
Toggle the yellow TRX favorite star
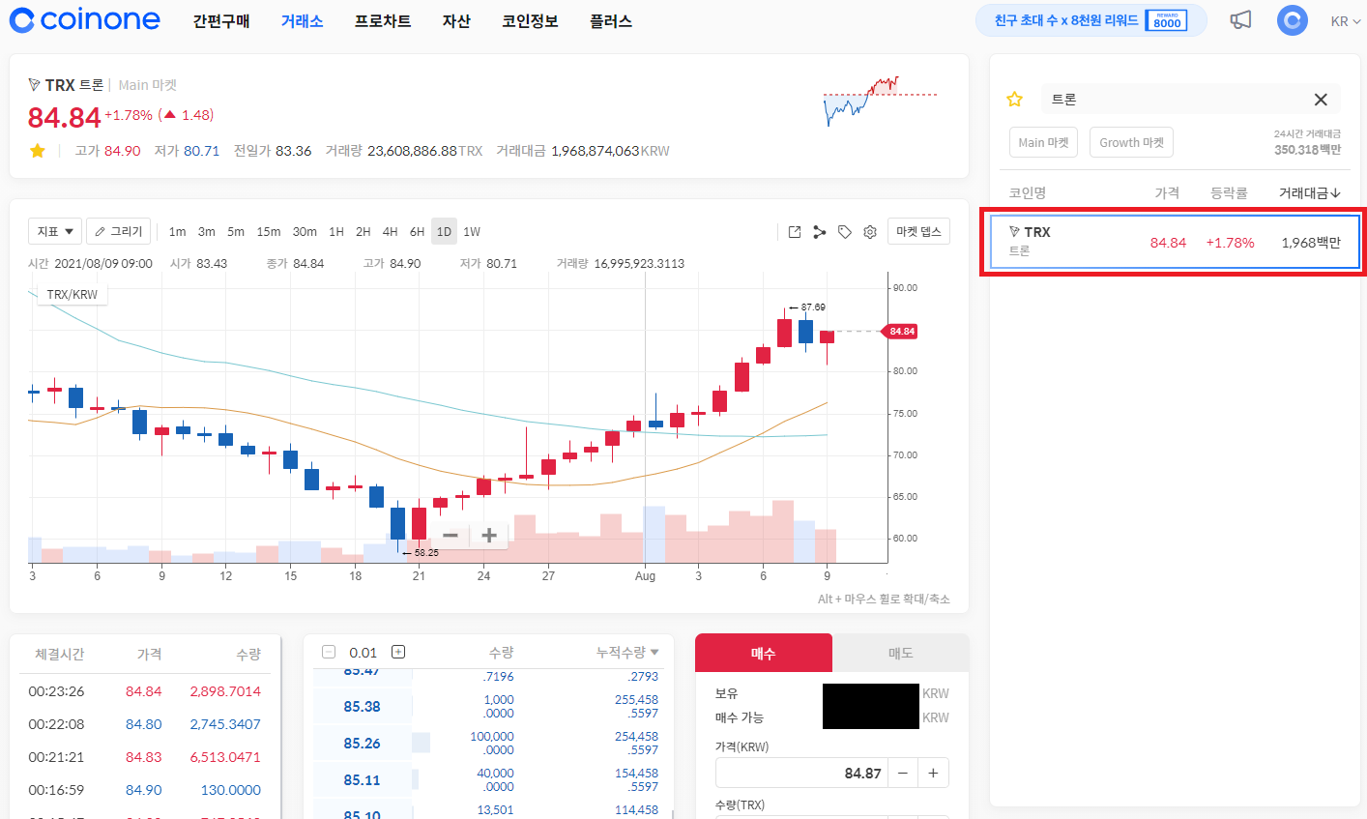[x=38, y=151]
